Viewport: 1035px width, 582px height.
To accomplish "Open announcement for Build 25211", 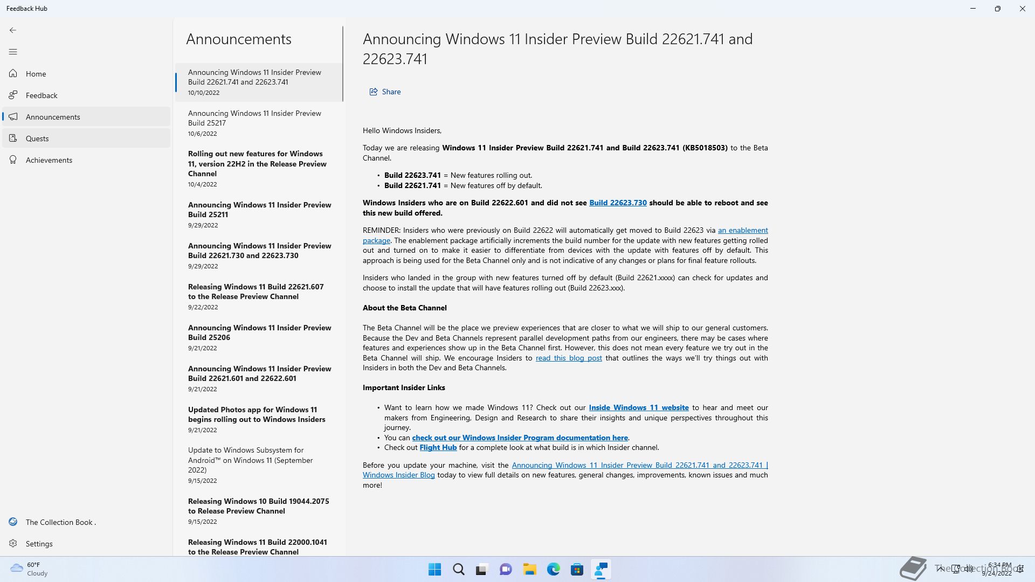I will click(x=259, y=214).
